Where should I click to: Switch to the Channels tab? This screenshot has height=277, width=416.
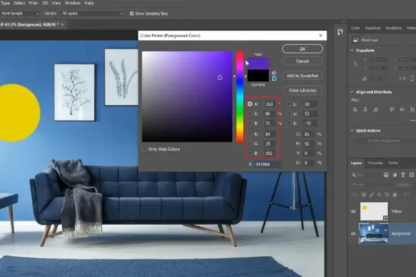[375, 163]
